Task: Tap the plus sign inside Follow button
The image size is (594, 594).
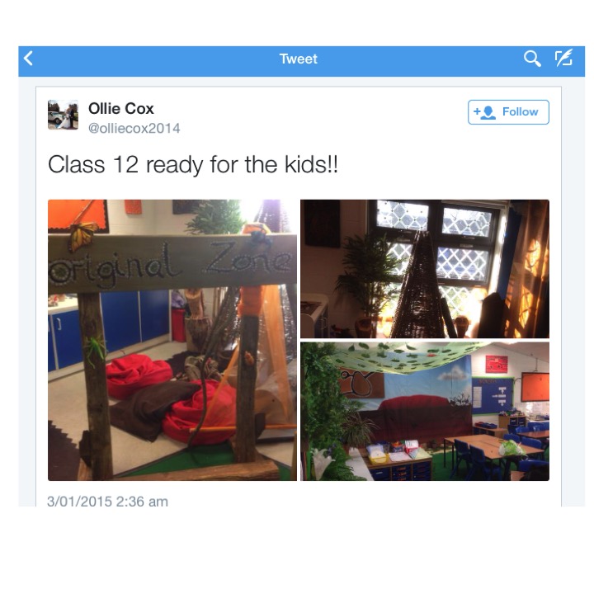Action: pos(477,111)
